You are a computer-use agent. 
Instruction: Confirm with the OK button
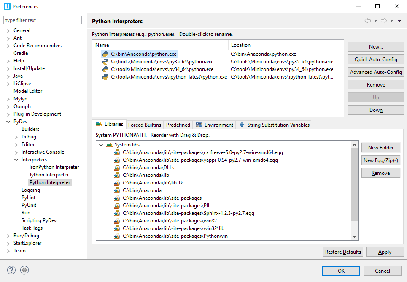341,271
